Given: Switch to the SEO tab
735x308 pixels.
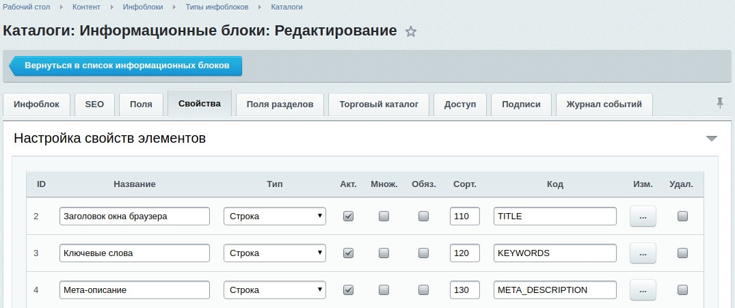Looking at the screenshot, I should [x=94, y=104].
